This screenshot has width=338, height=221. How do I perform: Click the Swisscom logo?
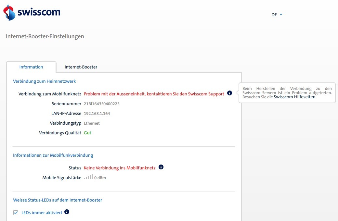[x=32, y=12]
